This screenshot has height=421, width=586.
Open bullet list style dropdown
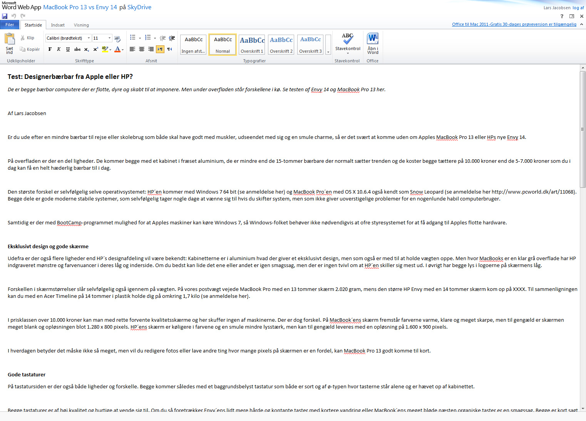[x=140, y=38]
